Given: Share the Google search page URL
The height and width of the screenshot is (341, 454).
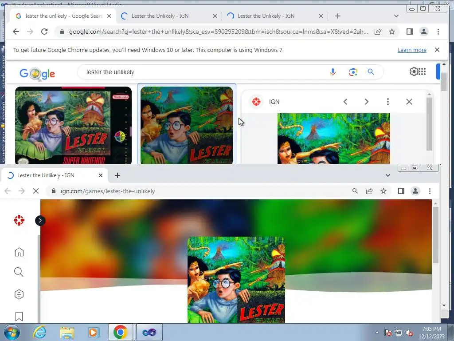Looking at the screenshot, I should (378, 32).
